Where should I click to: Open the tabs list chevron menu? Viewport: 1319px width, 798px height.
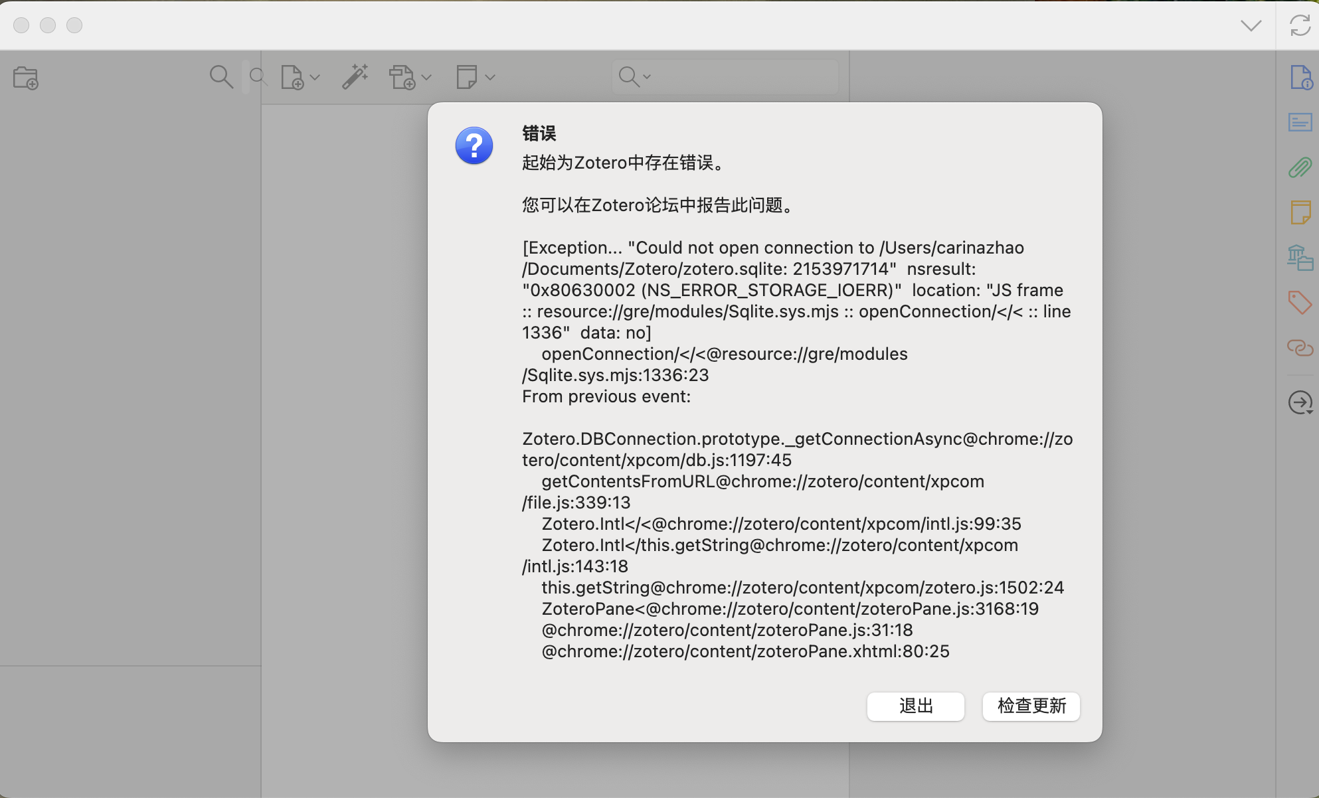(x=1251, y=25)
